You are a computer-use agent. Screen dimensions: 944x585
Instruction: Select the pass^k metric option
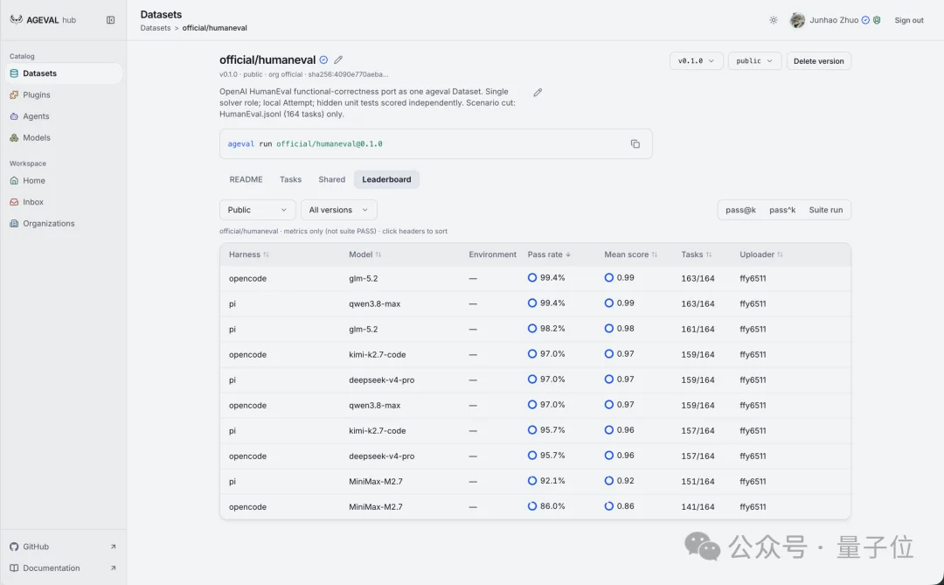pyautogui.click(x=782, y=210)
